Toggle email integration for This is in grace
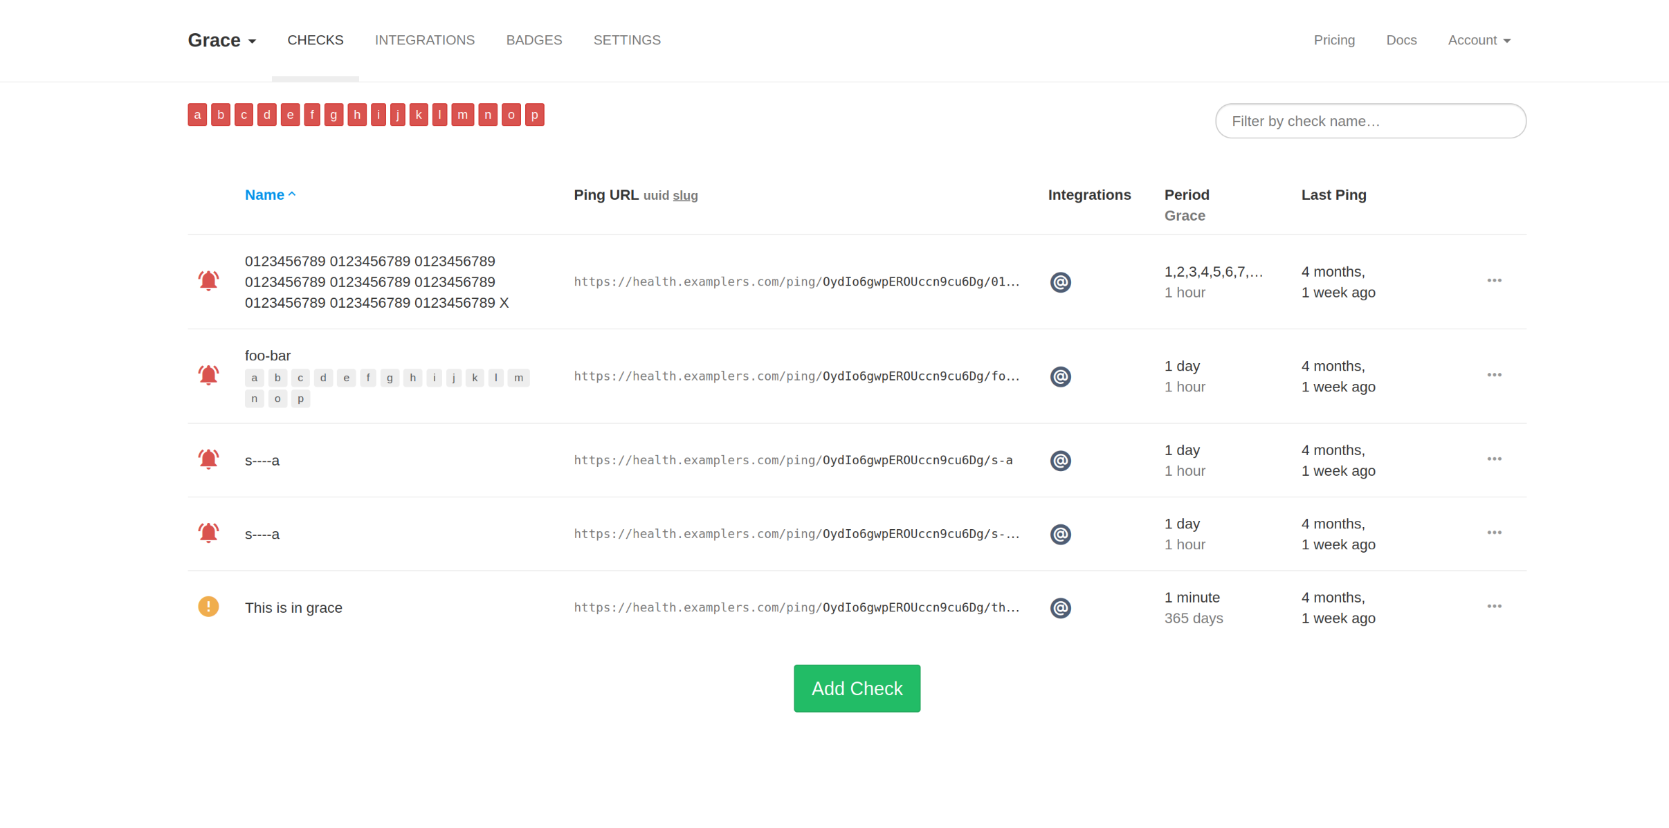Image resolution: width=1669 pixels, height=828 pixels. tap(1060, 607)
